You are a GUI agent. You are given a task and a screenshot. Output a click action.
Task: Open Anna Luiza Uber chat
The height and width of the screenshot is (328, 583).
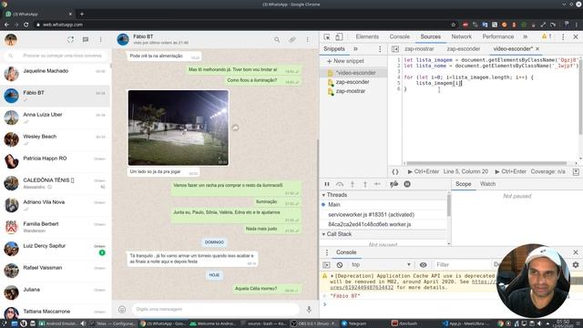[x=55, y=118]
